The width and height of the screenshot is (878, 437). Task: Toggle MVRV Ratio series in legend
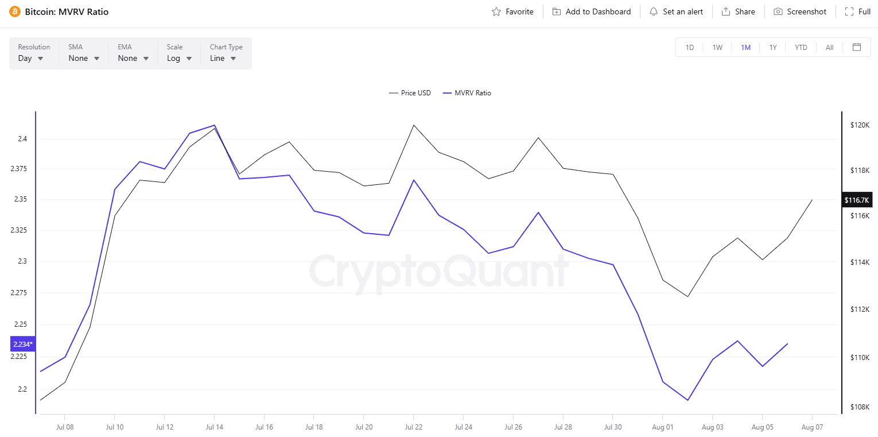pyautogui.click(x=467, y=93)
